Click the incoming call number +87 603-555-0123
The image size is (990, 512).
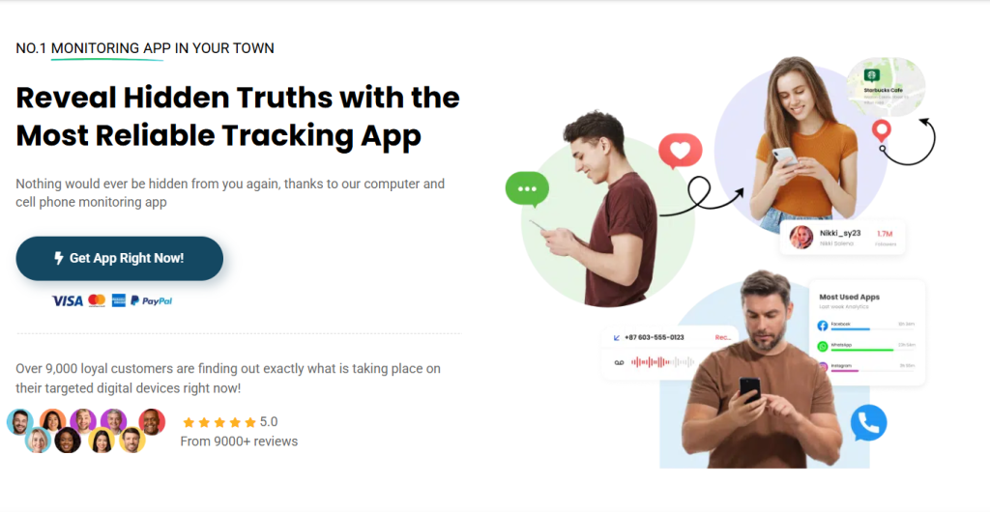click(655, 337)
